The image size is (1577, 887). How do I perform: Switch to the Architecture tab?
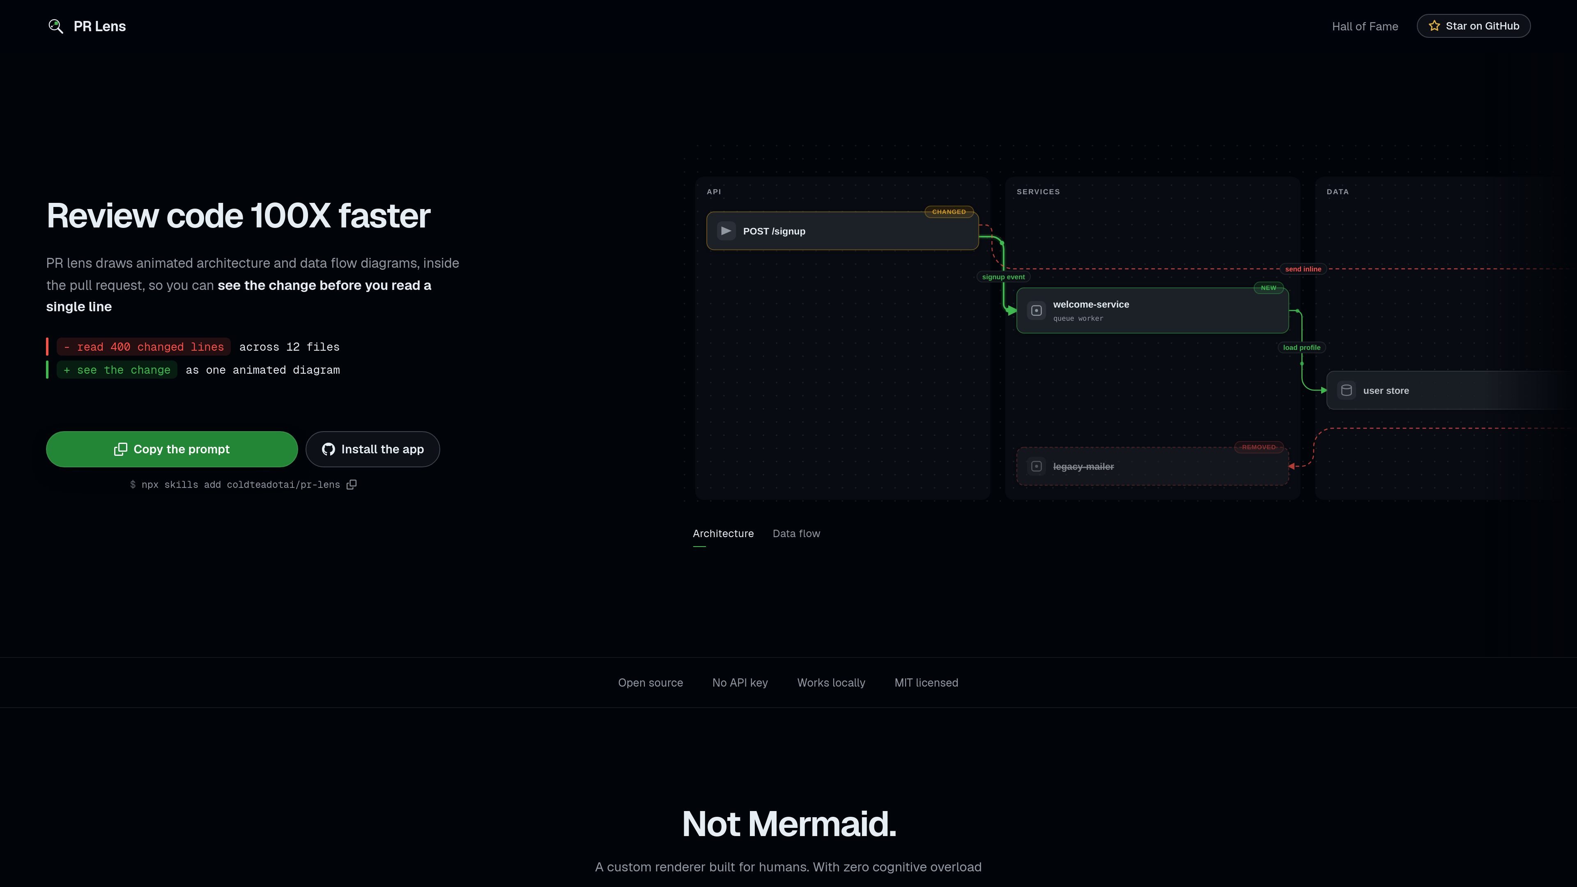(723, 534)
